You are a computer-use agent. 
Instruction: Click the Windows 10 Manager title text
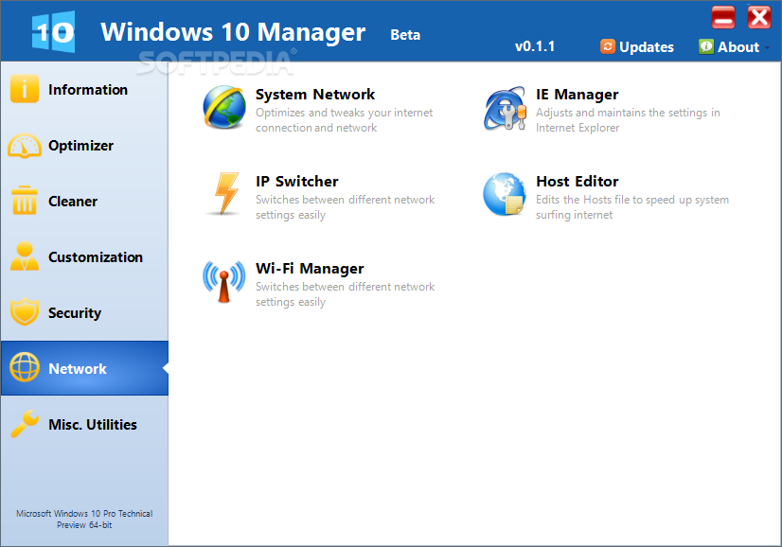tap(233, 32)
